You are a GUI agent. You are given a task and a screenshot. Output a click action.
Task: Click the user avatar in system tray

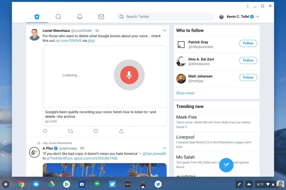(280, 184)
